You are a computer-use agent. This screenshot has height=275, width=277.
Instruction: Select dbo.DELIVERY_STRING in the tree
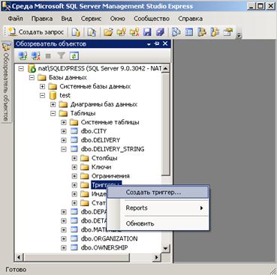click(x=113, y=149)
